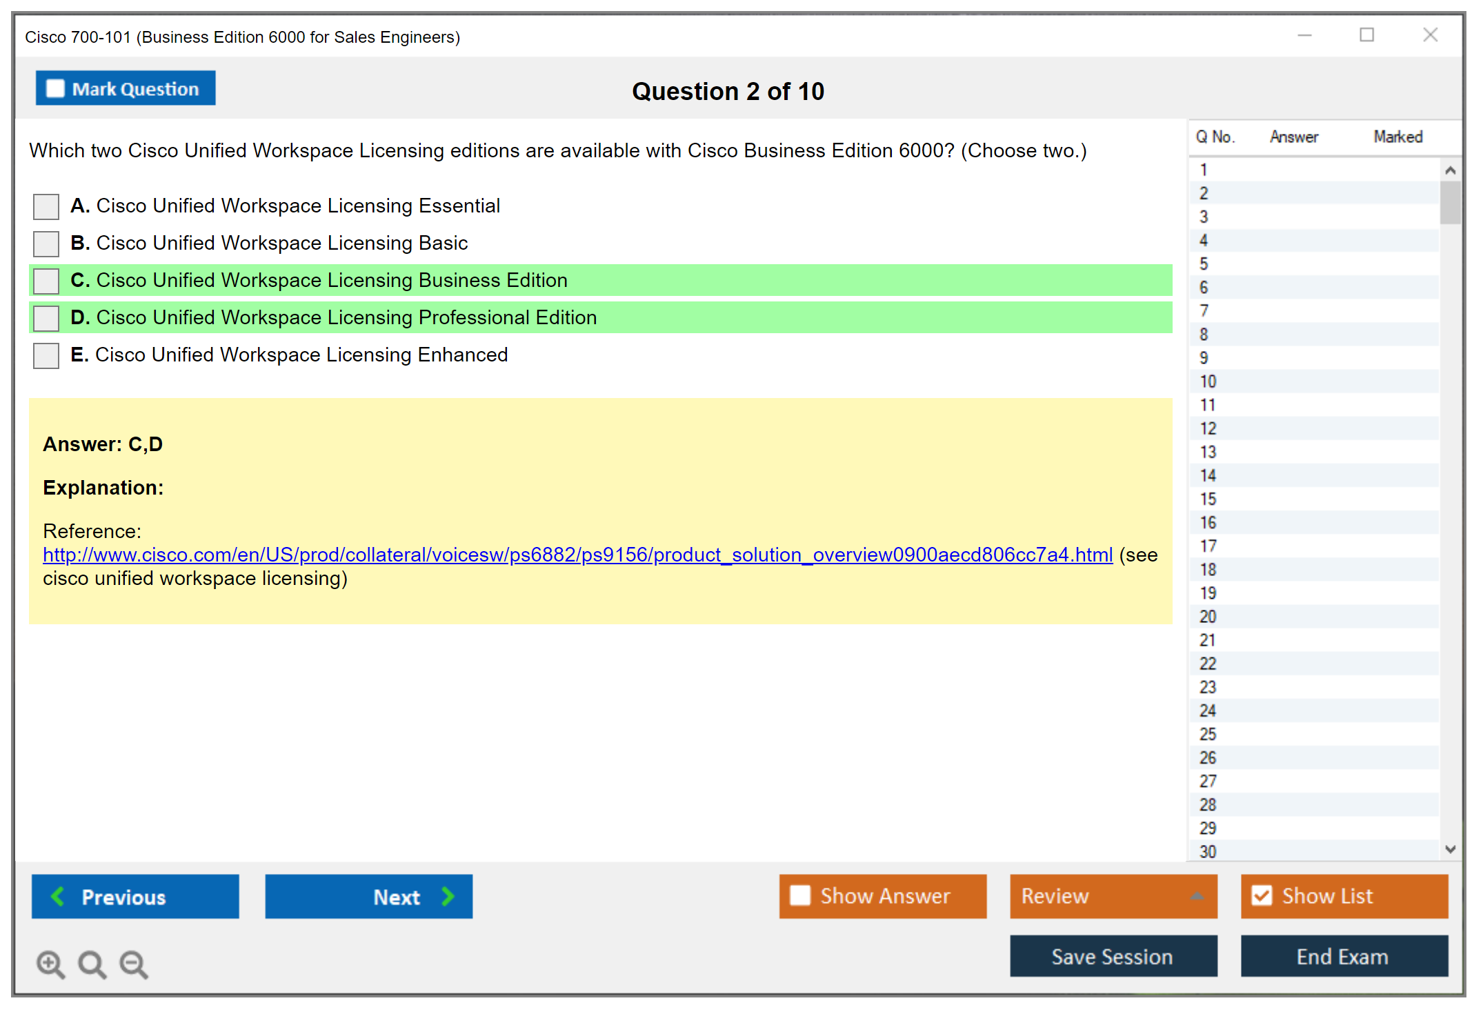This screenshot has width=1483, height=1014.
Task: Toggle the Mark Question checkbox
Action: (x=55, y=88)
